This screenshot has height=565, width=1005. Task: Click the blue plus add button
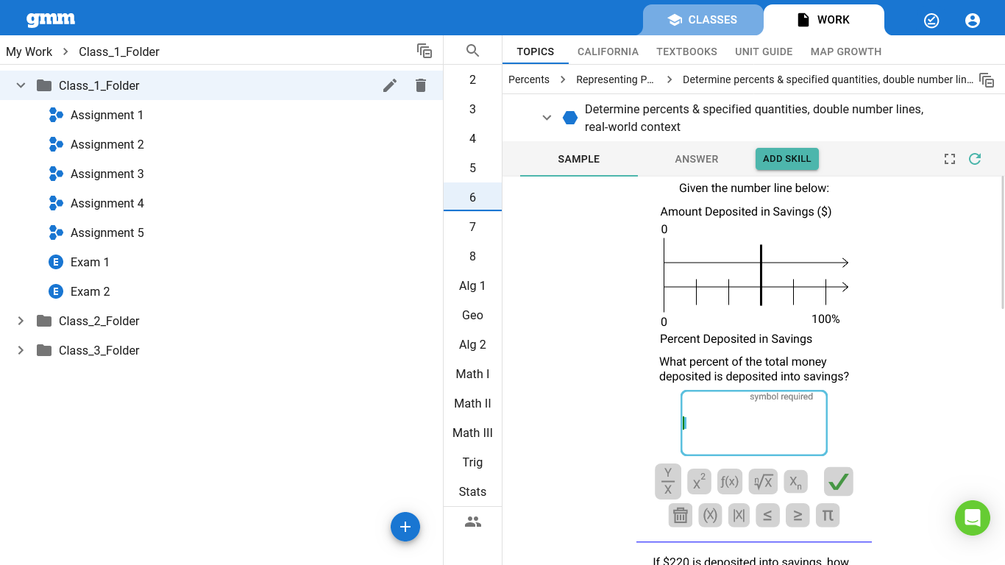pos(405,527)
